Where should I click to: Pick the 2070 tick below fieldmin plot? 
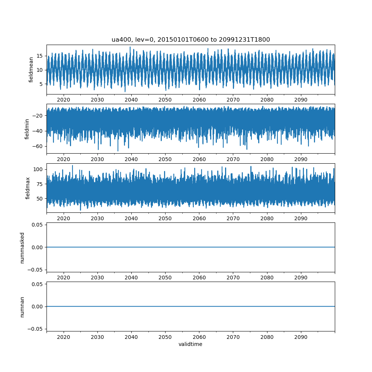(233, 159)
